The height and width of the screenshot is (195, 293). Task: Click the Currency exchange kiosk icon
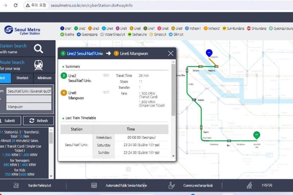171,185
